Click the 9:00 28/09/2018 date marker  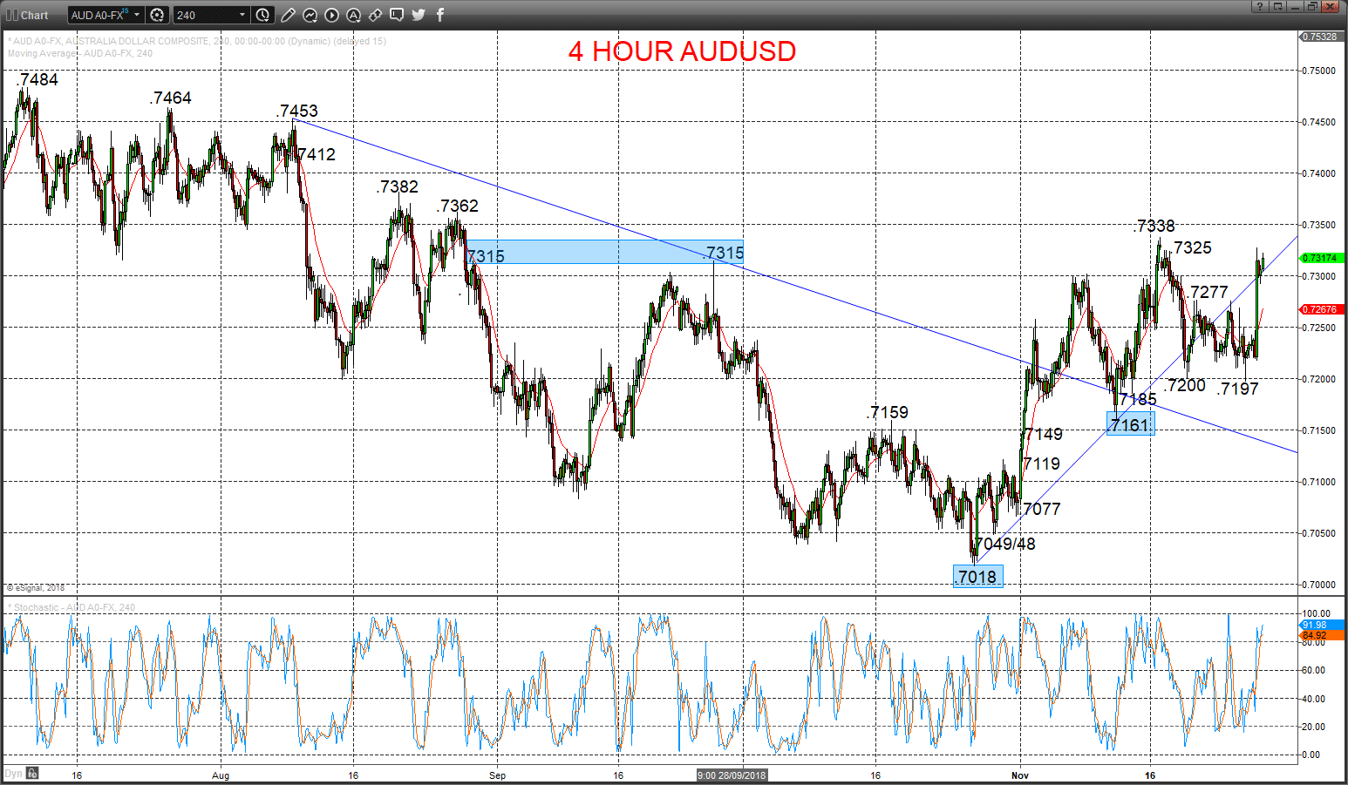[x=732, y=775]
